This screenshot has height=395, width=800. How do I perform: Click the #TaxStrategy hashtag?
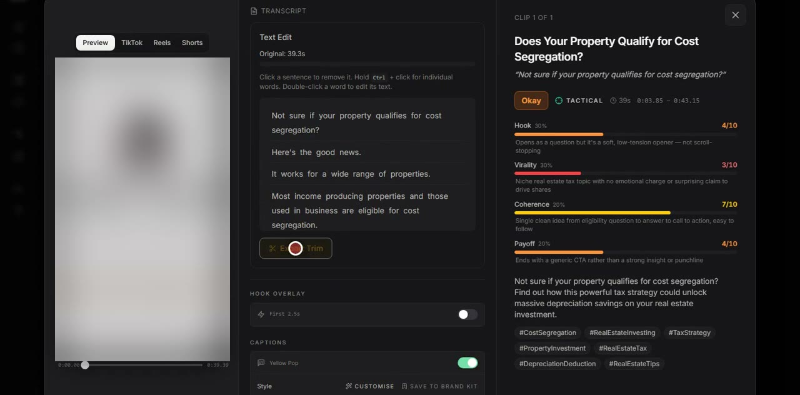click(689, 333)
